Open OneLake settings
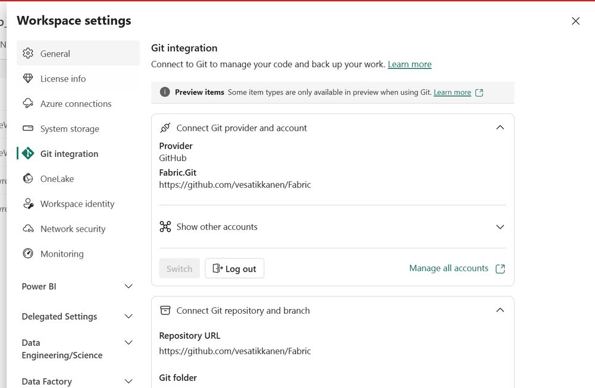 78,178
